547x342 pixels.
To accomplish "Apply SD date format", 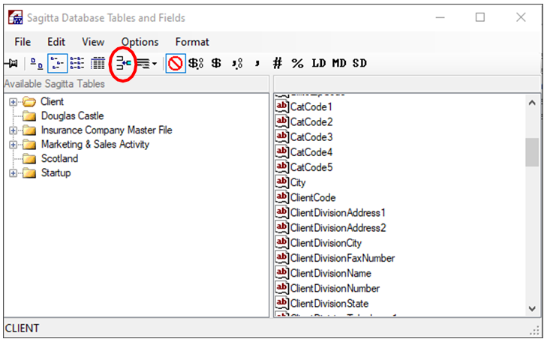I will 359,64.
